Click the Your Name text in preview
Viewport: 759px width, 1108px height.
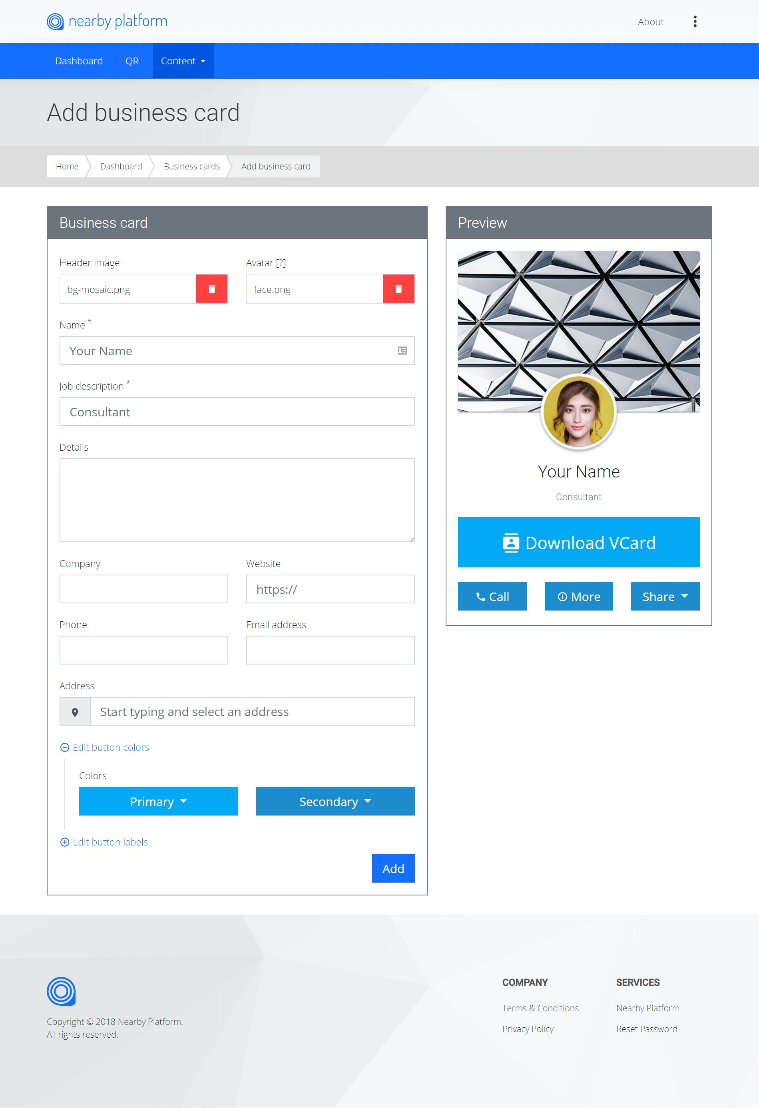pos(579,472)
